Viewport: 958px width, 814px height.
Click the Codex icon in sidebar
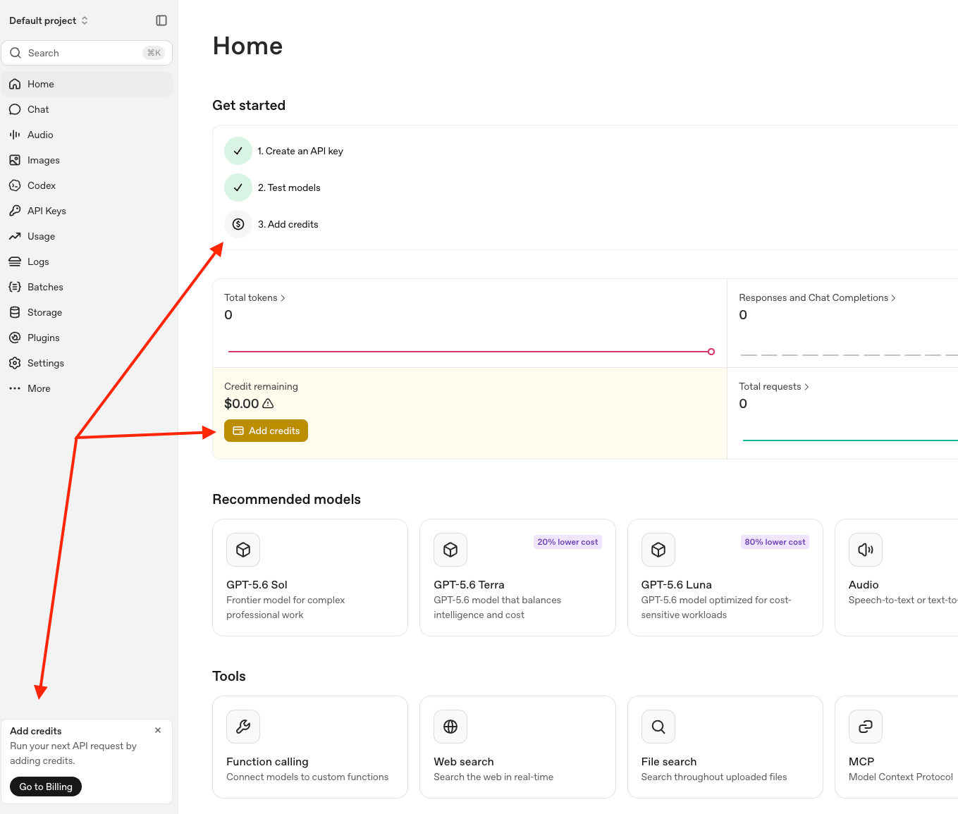(x=15, y=185)
